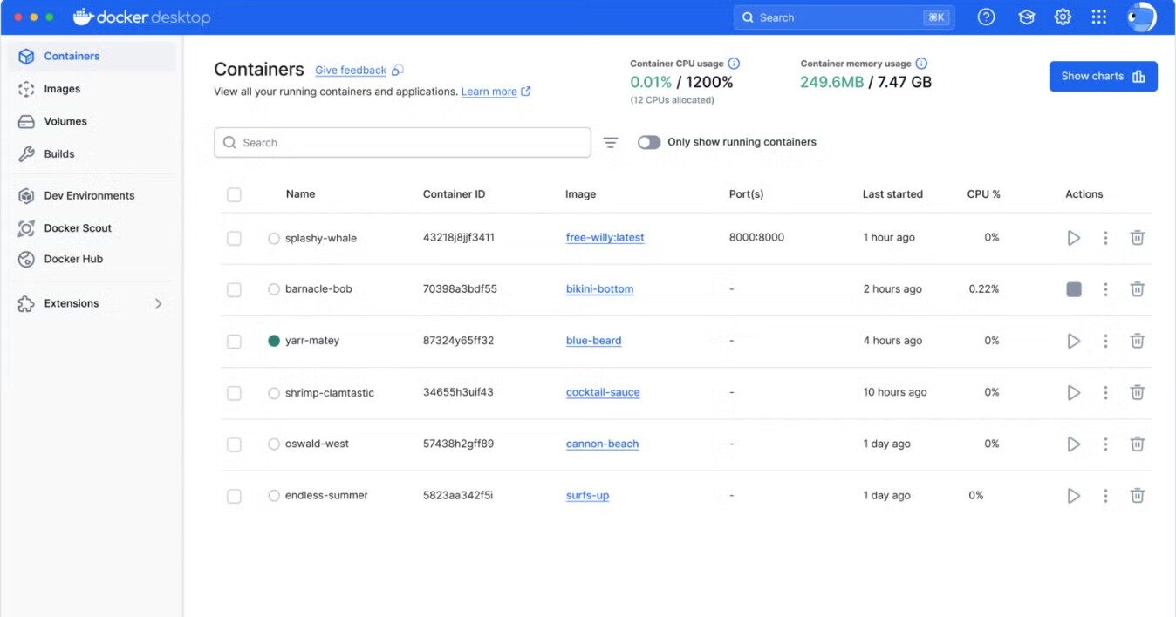The height and width of the screenshot is (617, 1176).
Task: Check the select-all checkbox in table header
Action: click(234, 194)
